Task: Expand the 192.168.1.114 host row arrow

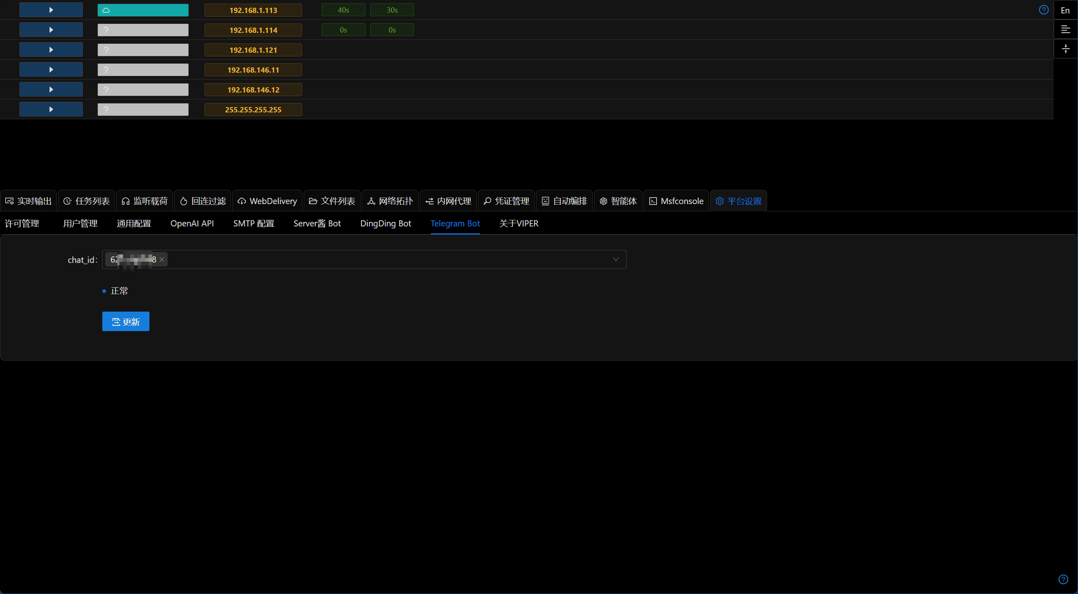Action: pos(51,30)
